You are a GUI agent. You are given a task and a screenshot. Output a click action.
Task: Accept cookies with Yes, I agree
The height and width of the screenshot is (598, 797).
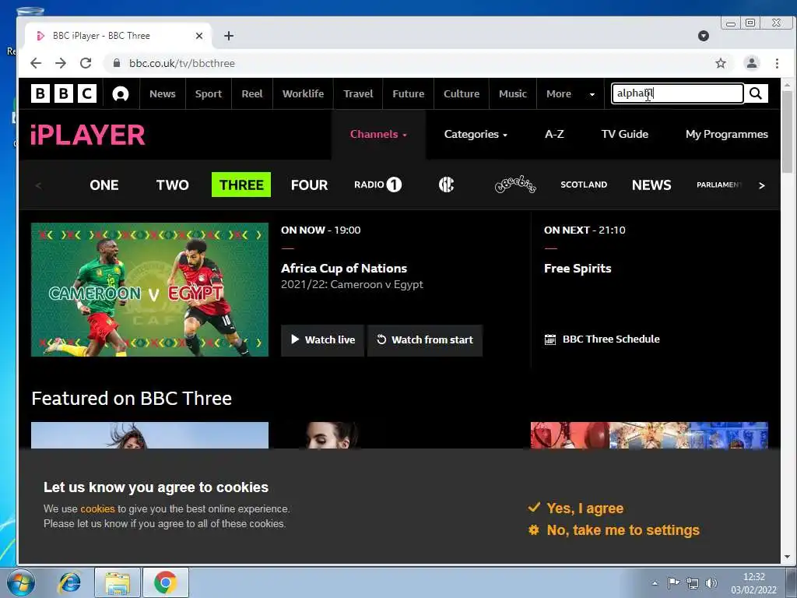pos(576,508)
